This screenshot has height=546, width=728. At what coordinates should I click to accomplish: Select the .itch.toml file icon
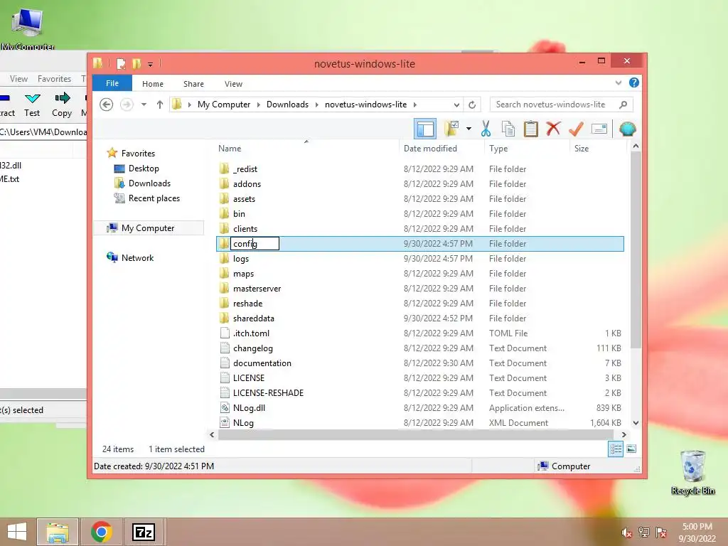[225, 333]
